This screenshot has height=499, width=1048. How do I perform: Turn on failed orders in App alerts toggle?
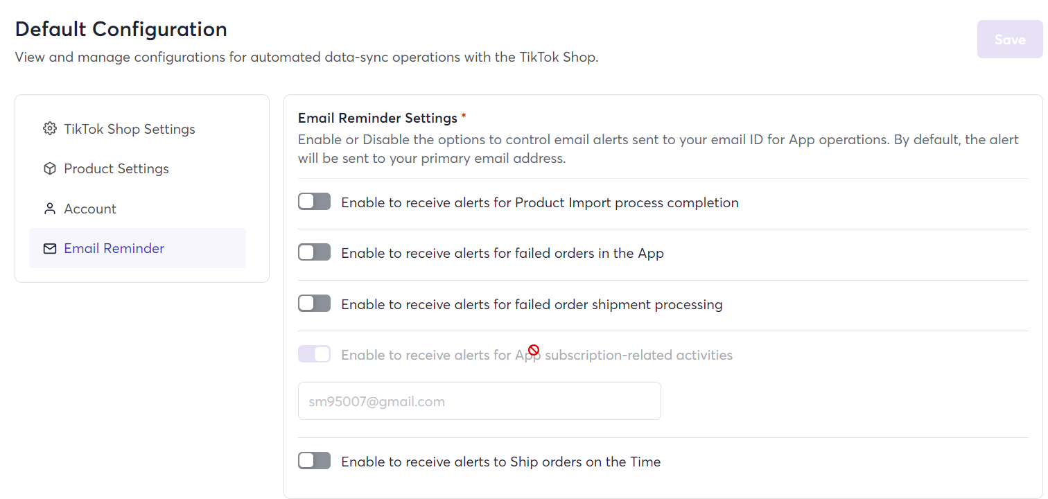click(x=315, y=252)
